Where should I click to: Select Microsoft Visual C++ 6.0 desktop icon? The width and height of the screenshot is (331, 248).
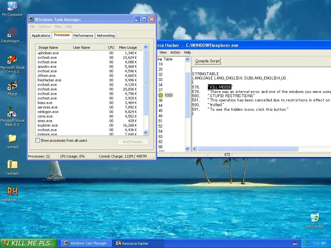(12, 65)
